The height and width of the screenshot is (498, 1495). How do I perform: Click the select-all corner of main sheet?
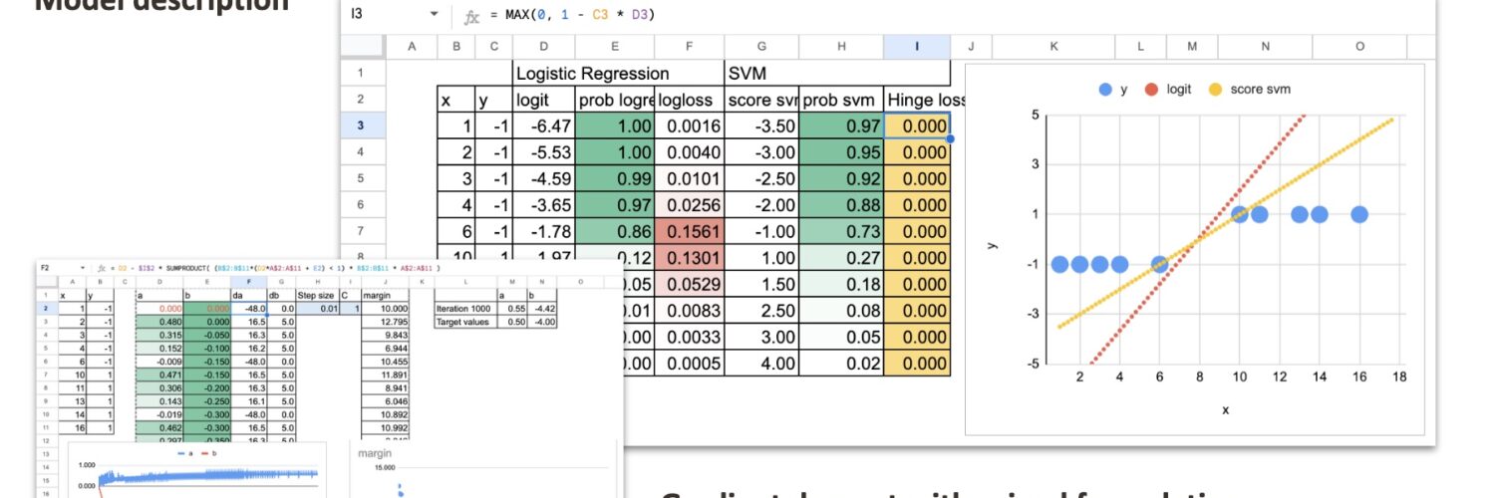tap(364, 47)
